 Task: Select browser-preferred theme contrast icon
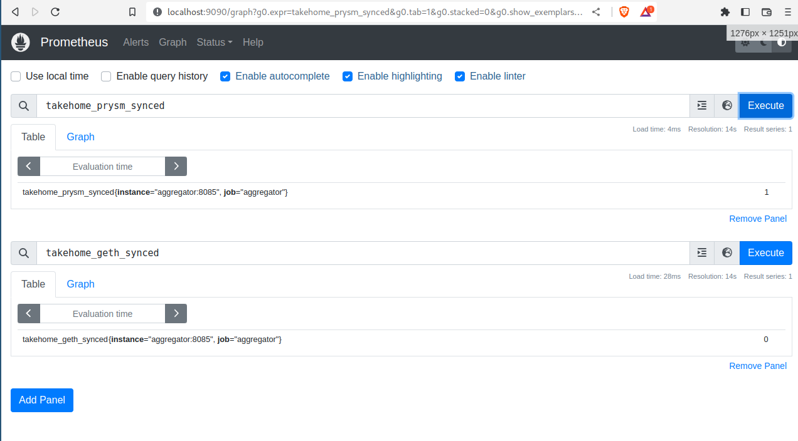pos(782,42)
